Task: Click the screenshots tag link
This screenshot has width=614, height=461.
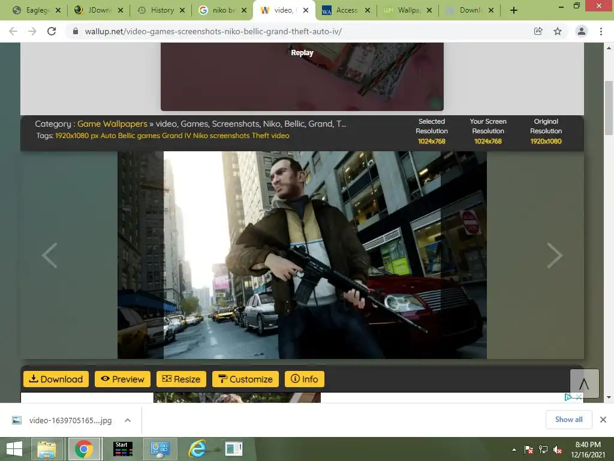Action: point(230,136)
